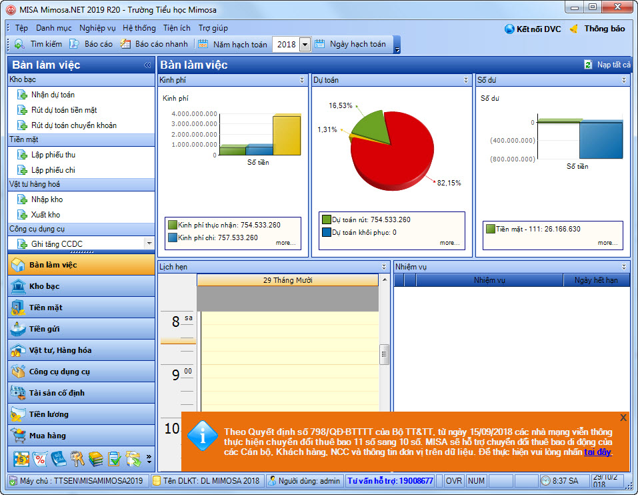Open the Mua hàng shopping cart icon
The width and height of the screenshot is (638, 495).
click(x=18, y=436)
